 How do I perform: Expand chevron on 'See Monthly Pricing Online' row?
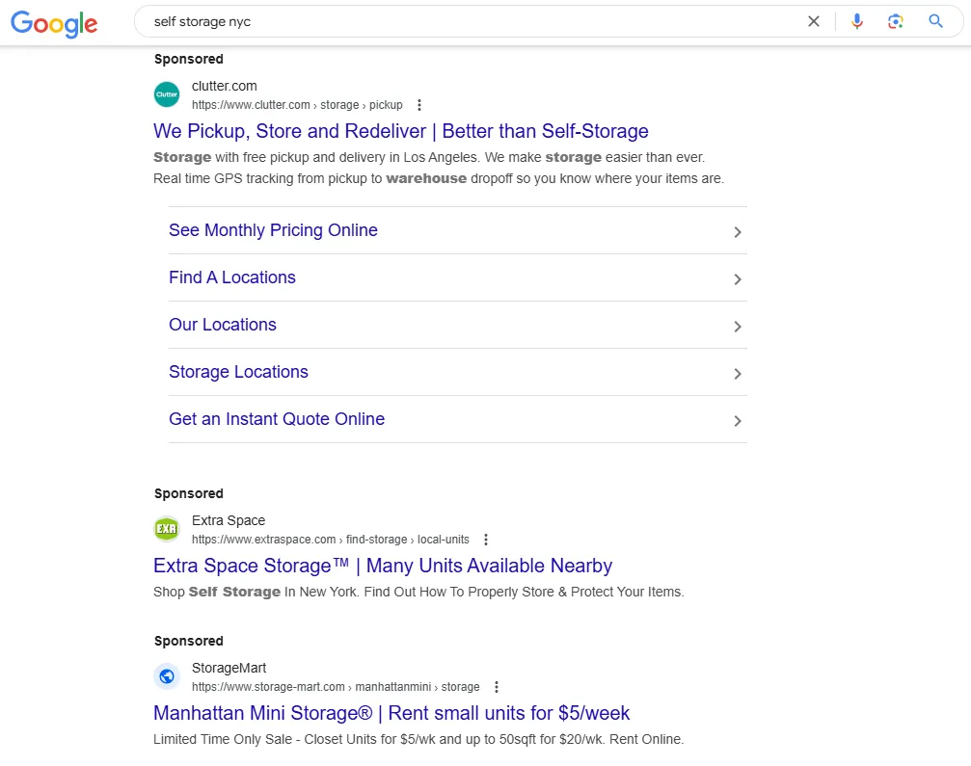pos(738,232)
